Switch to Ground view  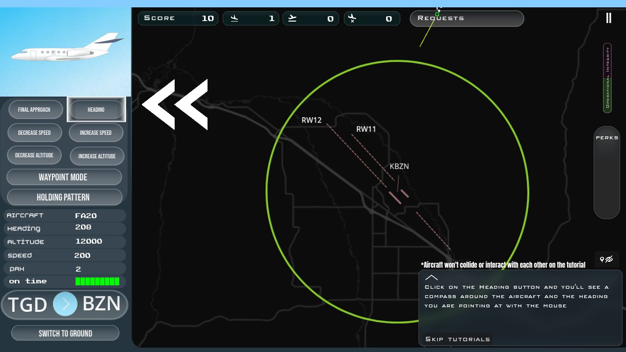click(x=65, y=333)
